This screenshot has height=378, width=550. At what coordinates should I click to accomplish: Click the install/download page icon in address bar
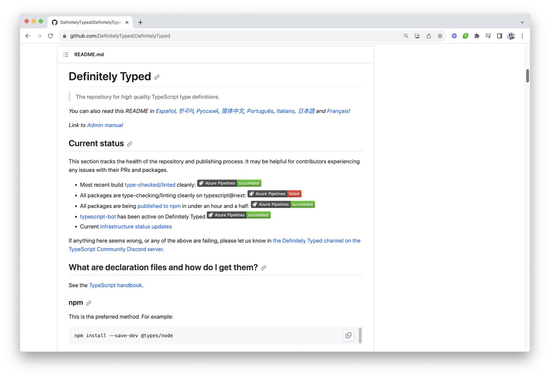click(417, 36)
